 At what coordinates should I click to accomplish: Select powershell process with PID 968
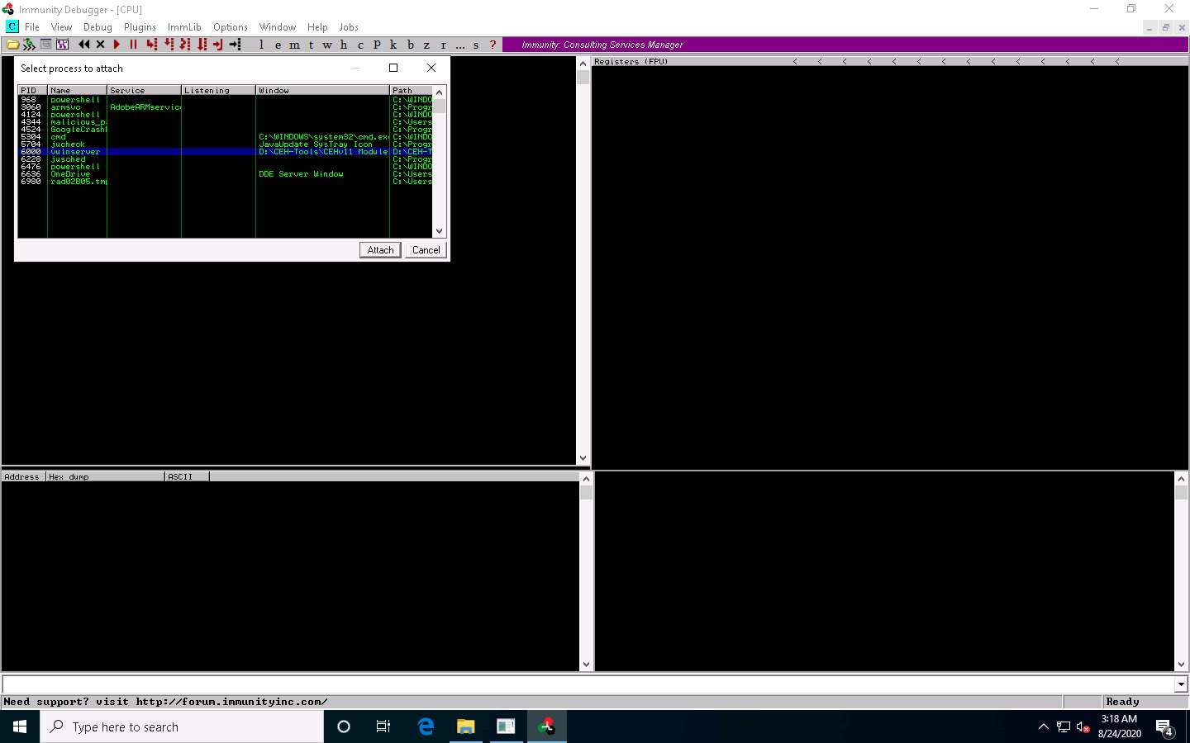[x=225, y=100]
